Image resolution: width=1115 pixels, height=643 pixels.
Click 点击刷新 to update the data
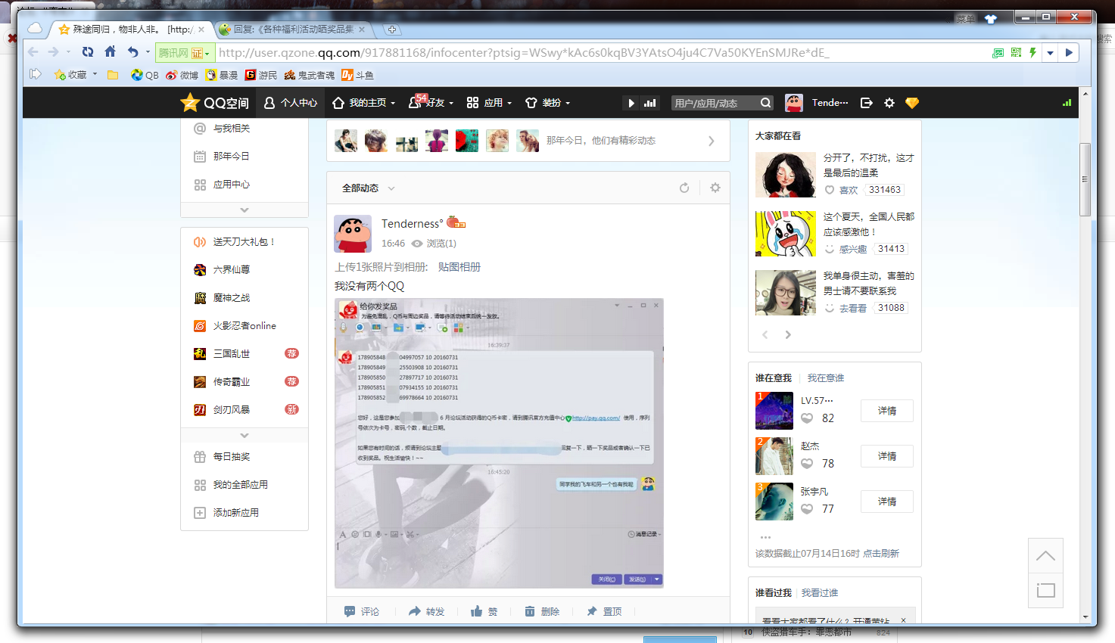881,554
